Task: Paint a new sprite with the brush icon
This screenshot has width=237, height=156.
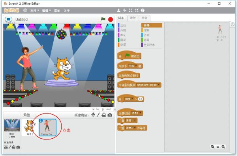Action: click(98, 115)
